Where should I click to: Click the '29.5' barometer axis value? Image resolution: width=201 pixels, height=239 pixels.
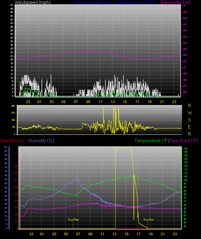point(185,37)
